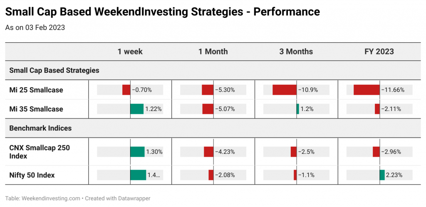
Task: Click the Small Cap Based Strategies section header
Action: pyautogui.click(x=54, y=71)
